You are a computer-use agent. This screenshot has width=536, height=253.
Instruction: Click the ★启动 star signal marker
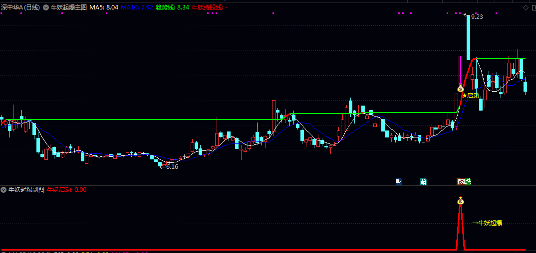471,95
